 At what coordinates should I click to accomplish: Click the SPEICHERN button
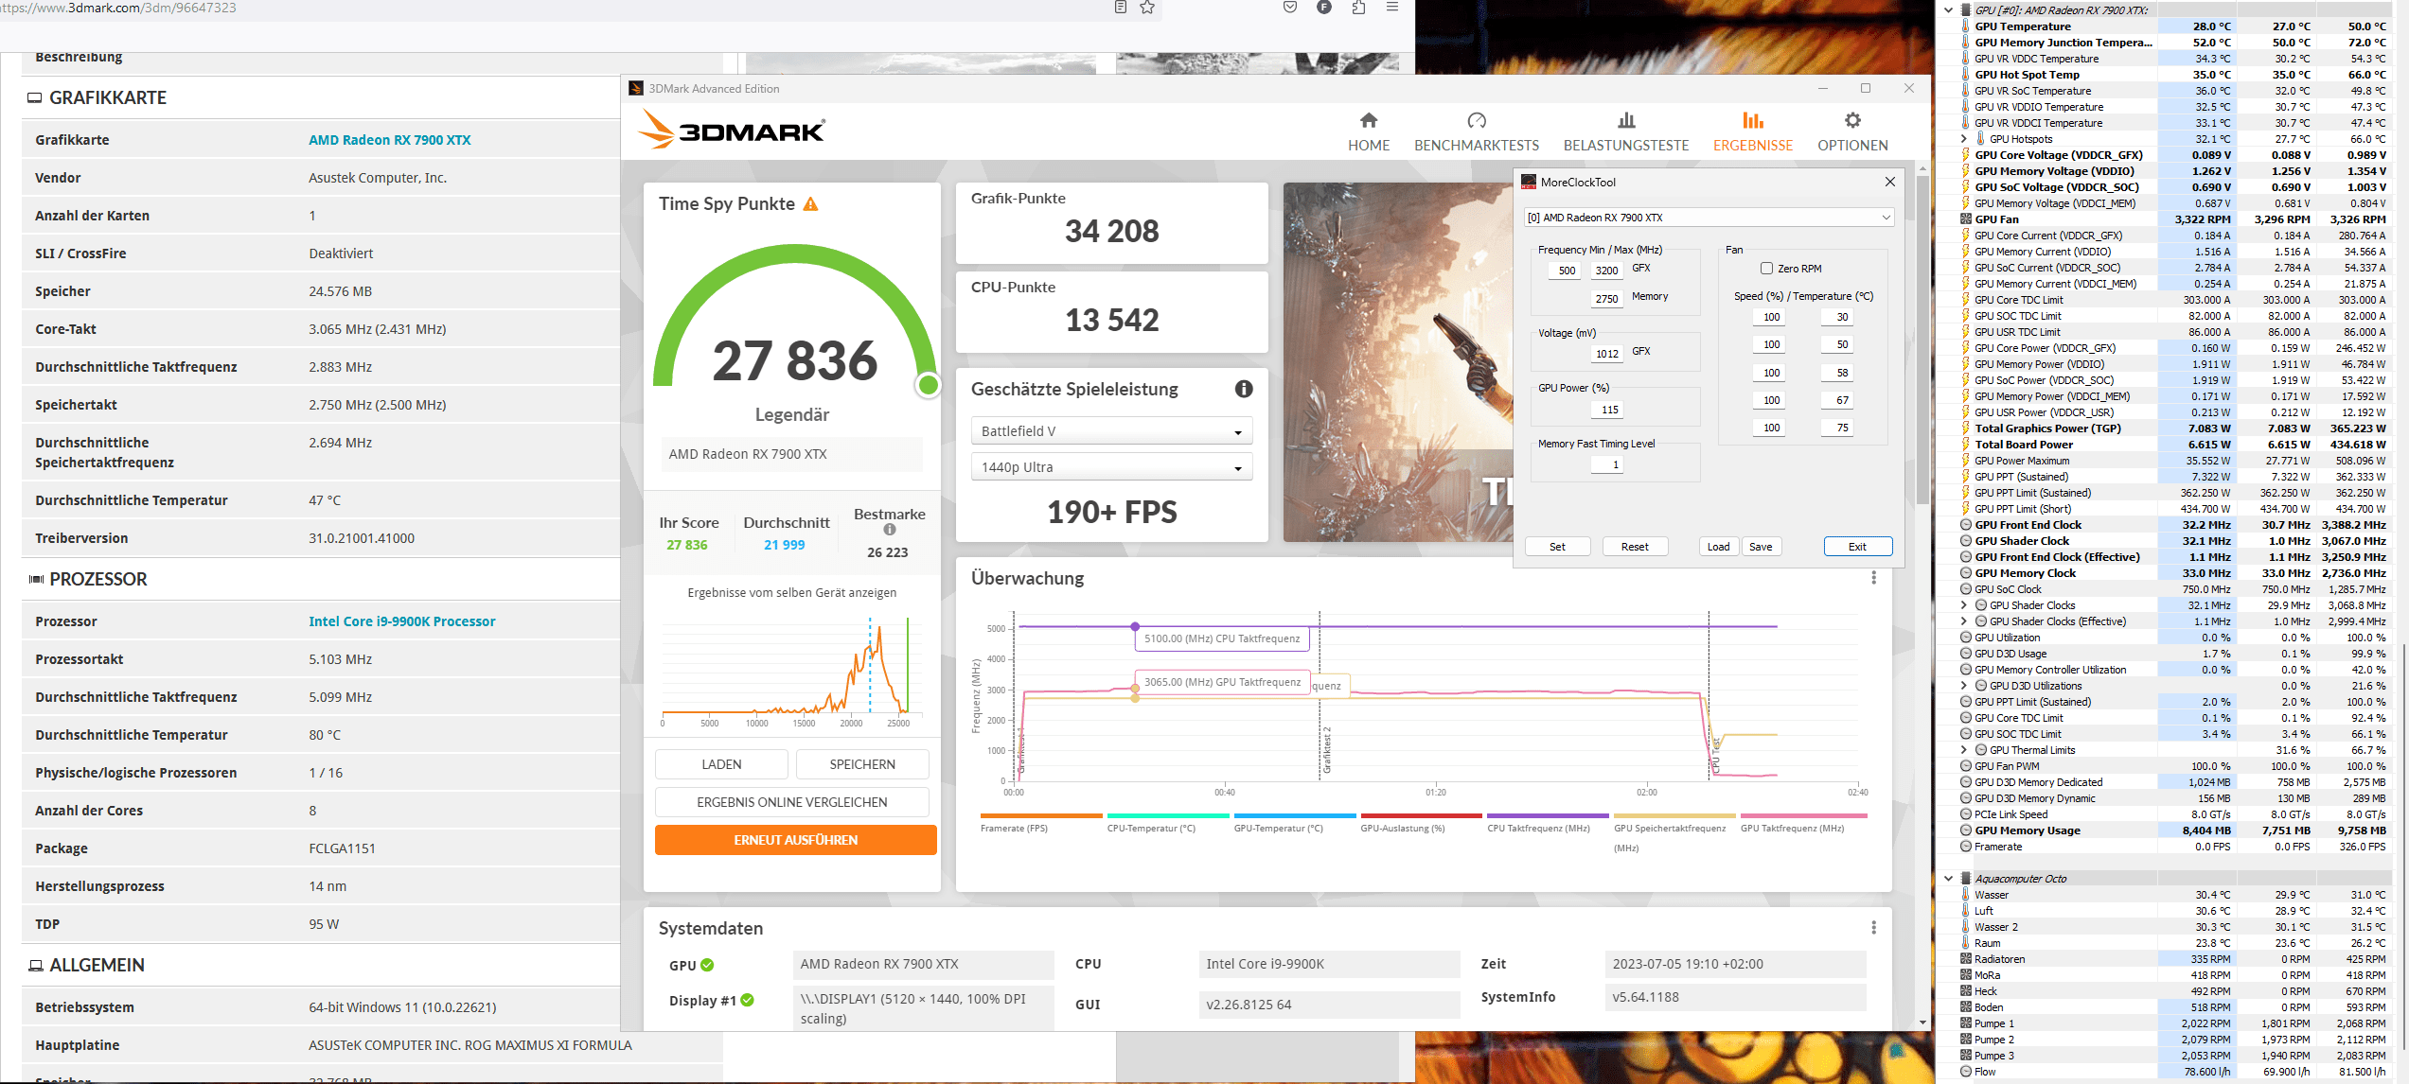[862, 764]
